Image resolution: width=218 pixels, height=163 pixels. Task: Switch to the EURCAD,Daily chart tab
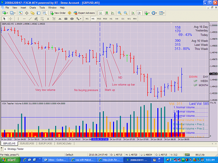pos(64,144)
